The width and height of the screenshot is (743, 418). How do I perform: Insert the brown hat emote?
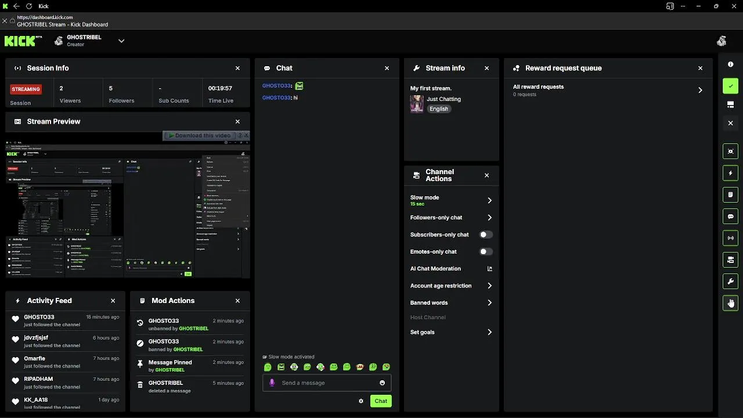[360, 367]
